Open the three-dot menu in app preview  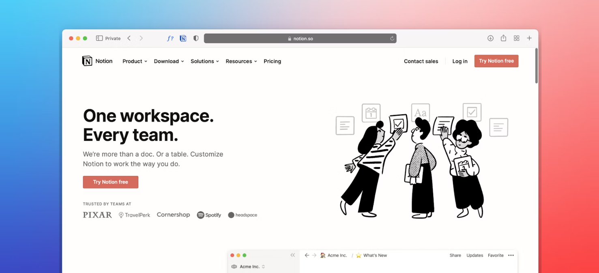point(511,255)
